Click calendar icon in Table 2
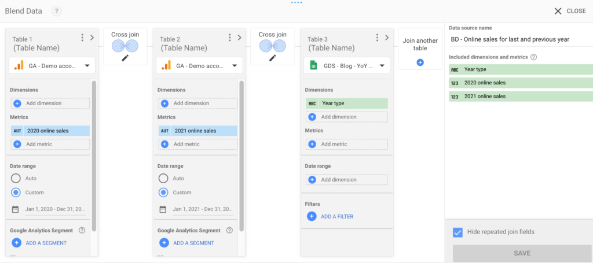This screenshot has width=593, height=263. (163, 209)
